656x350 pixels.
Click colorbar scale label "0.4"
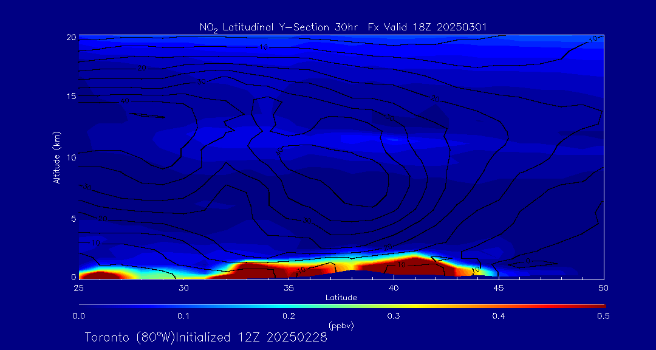point(498,317)
